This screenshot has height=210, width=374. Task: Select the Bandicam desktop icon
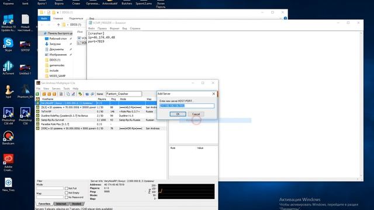[8, 138]
